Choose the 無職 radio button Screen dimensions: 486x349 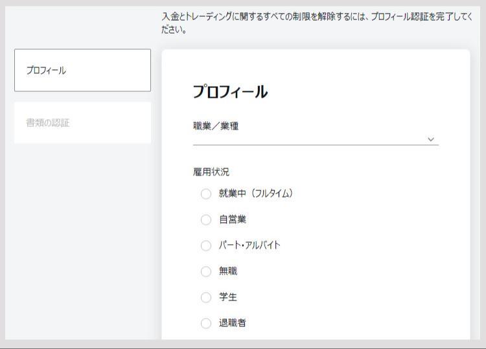pyautogui.click(x=206, y=271)
